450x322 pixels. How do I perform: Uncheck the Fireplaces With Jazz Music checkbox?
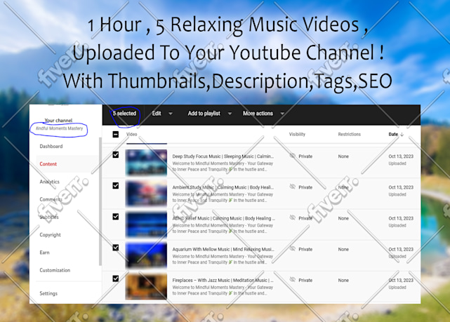click(x=116, y=279)
